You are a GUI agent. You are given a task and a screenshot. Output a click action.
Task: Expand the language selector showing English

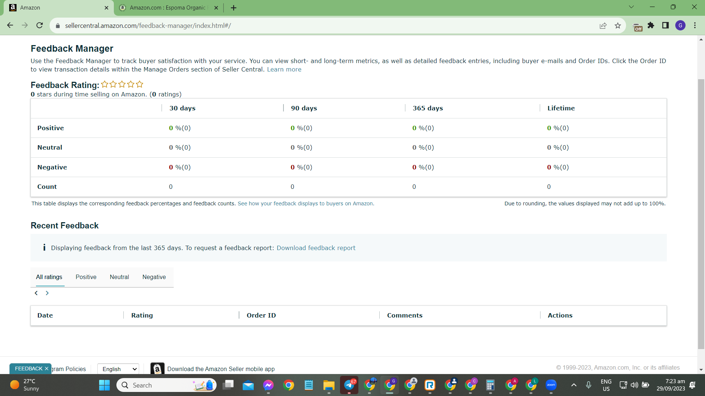118,369
